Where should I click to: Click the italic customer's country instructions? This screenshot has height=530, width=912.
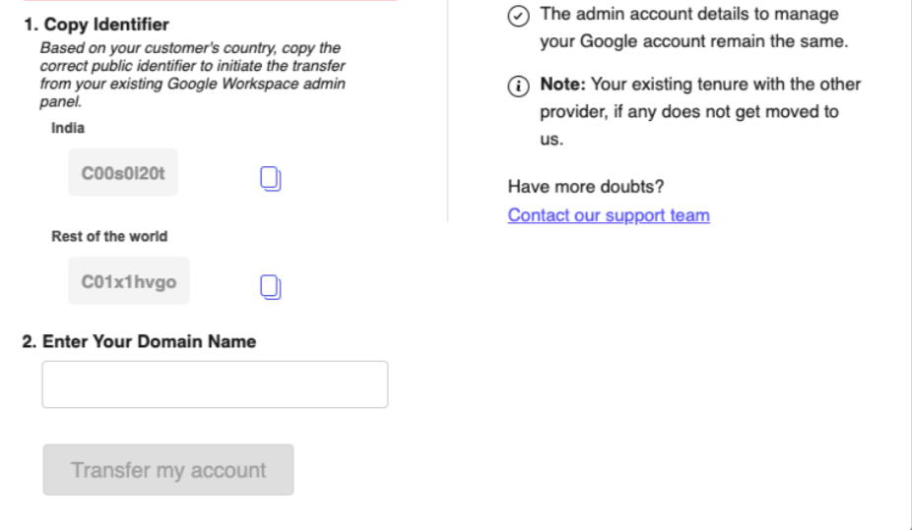pos(192,75)
